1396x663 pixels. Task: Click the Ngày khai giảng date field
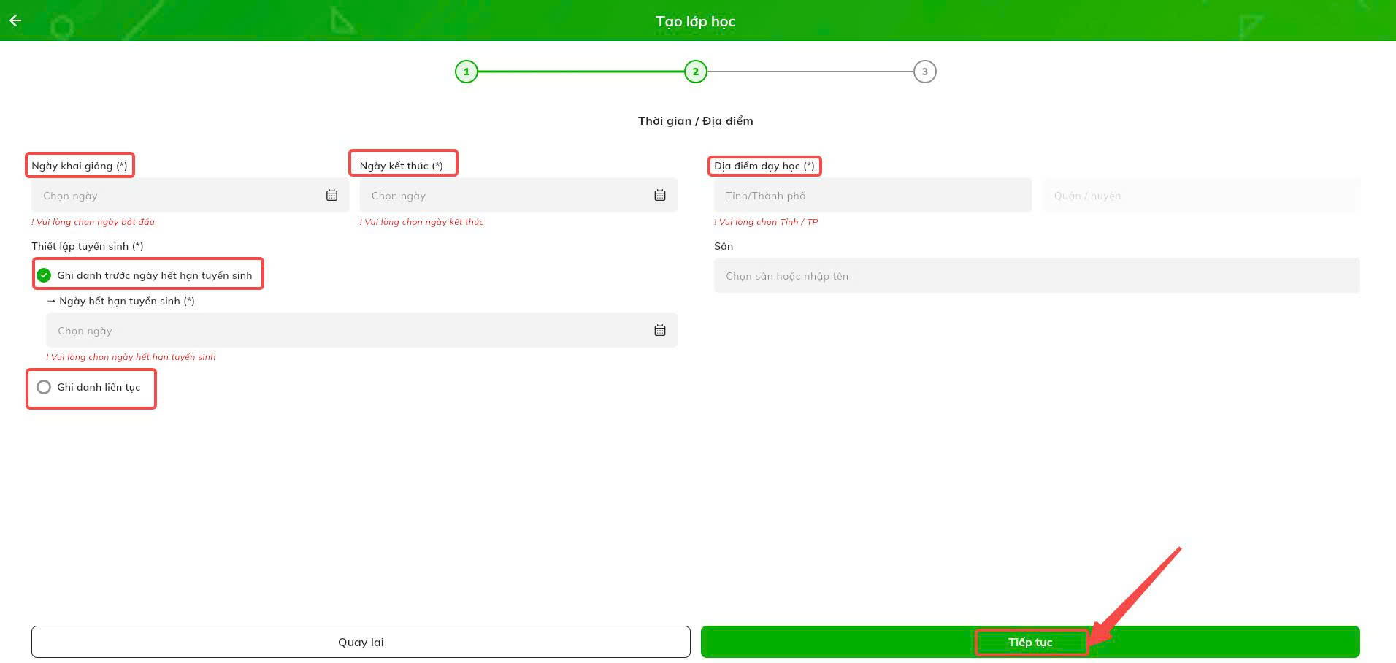190,195
